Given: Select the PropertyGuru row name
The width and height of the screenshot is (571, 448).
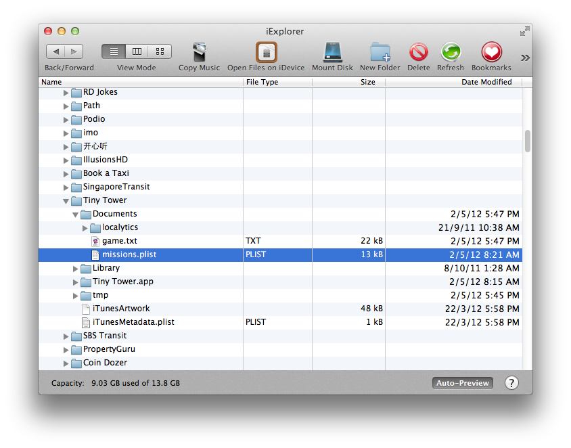Looking at the screenshot, I should pyautogui.click(x=109, y=349).
